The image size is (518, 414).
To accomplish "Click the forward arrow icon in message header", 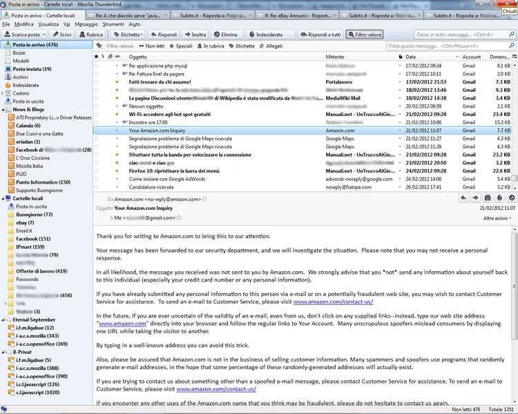I will coord(475,198).
